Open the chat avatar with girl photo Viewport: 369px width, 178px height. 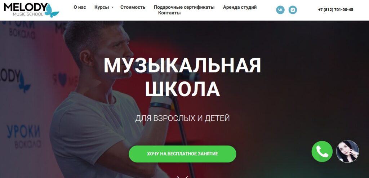(x=347, y=151)
